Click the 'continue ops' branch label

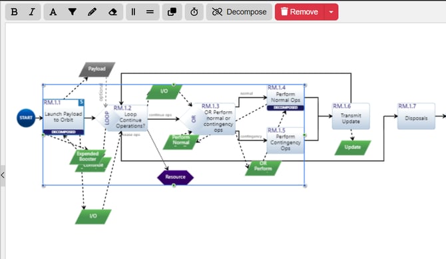(x=160, y=115)
